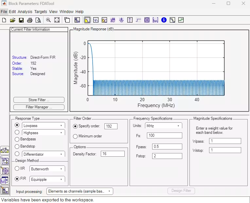Viewport: 250px width, 203px height.
Task: Show Magnitude and Phase Responses icon
Action: click(x=104, y=20)
